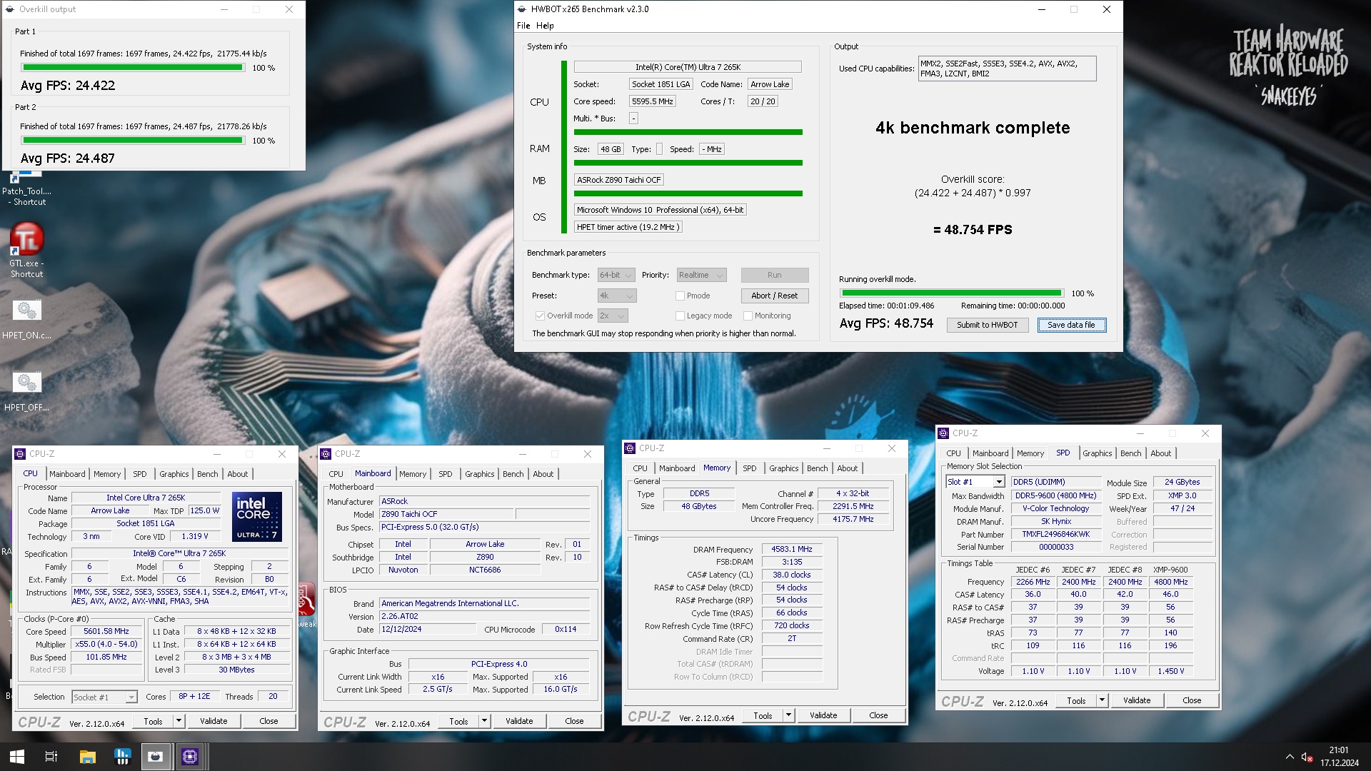
Task: Open clock and date in tray
Action: [1339, 757]
